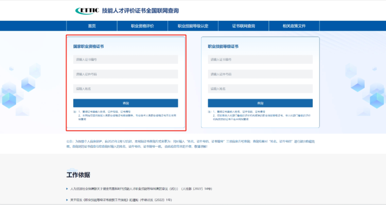Focus name field under 职业技能等级证书
Screen dimensions: 386x205
[260, 89]
